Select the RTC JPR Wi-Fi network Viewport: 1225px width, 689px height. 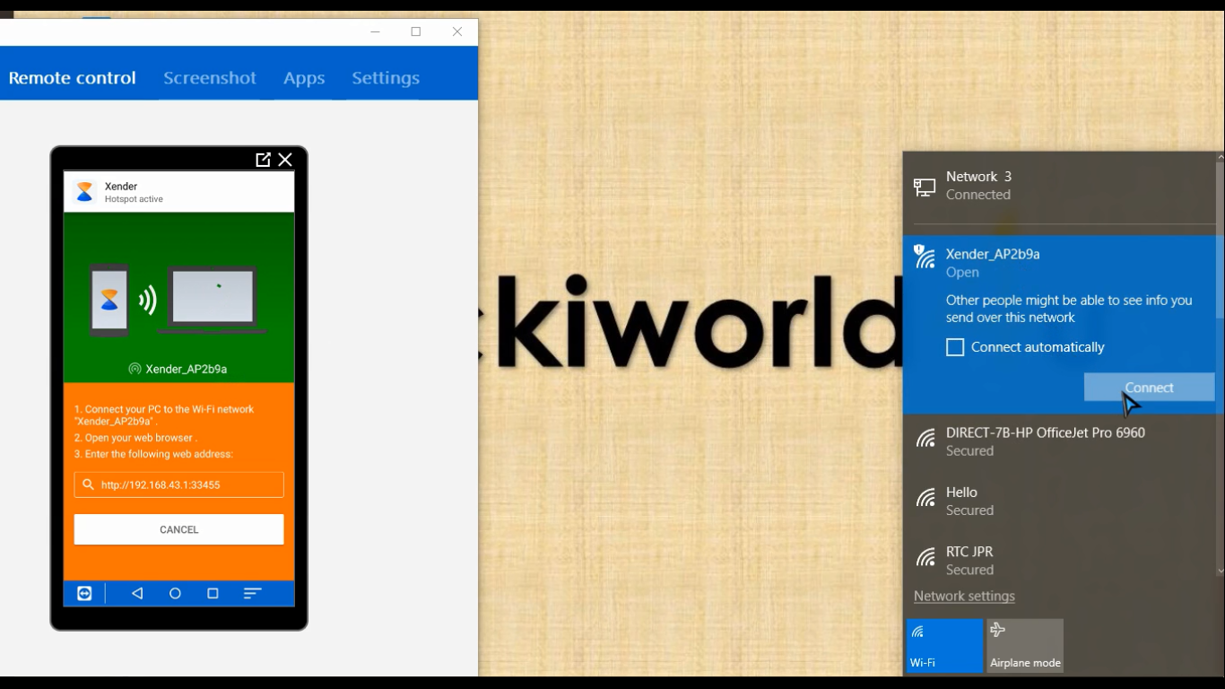tap(1059, 560)
